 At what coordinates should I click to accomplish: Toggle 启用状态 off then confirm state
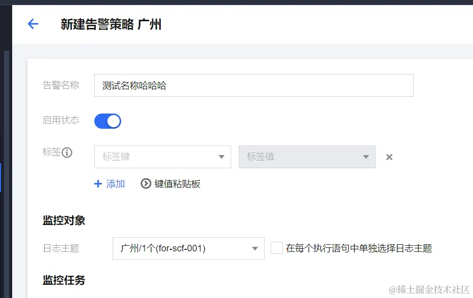(x=107, y=121)
